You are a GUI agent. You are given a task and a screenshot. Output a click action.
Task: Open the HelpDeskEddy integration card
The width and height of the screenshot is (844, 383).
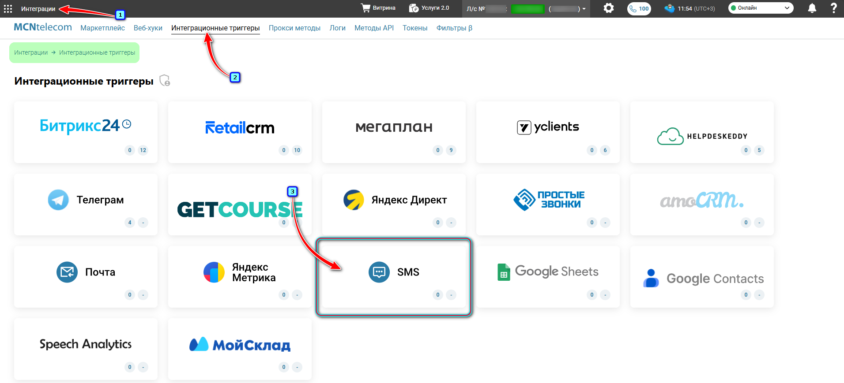tap(702, 132)
